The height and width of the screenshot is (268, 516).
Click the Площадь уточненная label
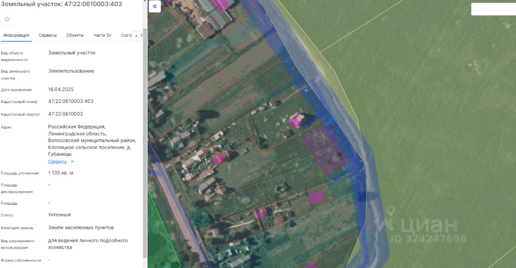click(x=20, y=173)
